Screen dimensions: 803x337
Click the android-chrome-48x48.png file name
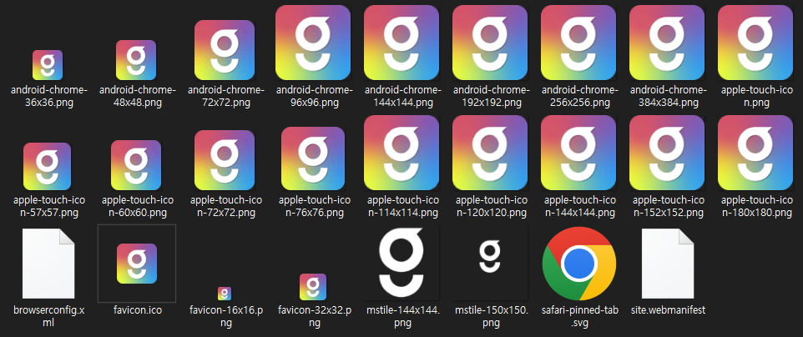[x=137, y=96]
